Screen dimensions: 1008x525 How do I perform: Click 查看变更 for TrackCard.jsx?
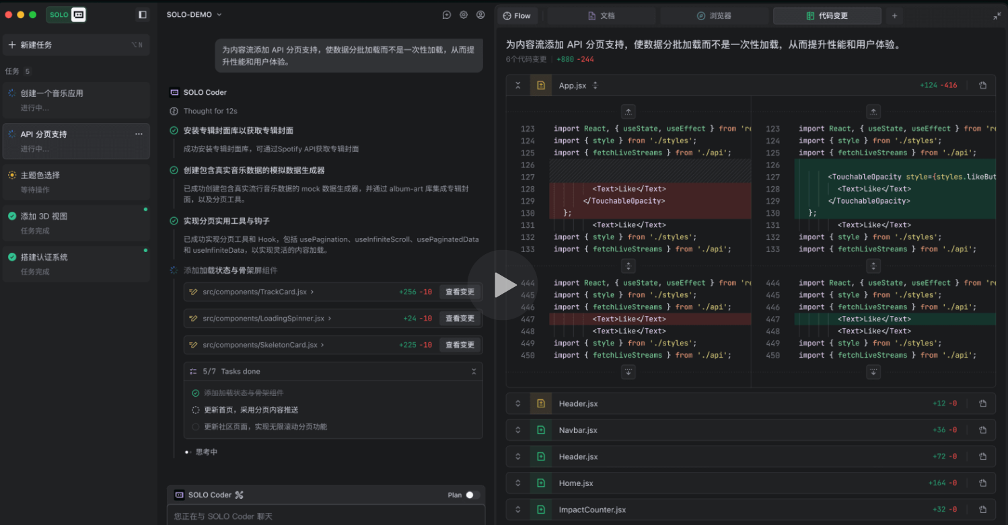coord(460,292)
